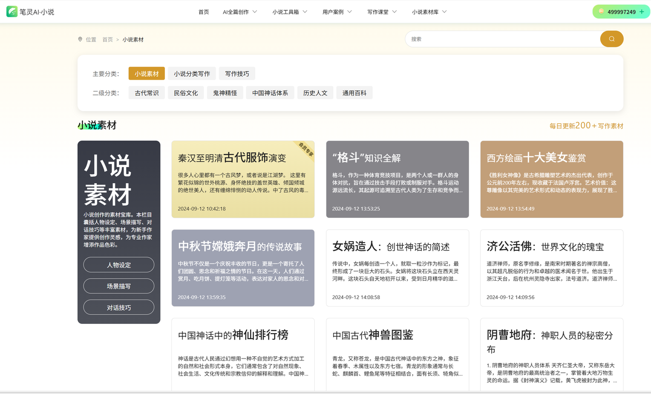The width and height of the screenshot is (651, 394).
Task: Click the 每日更新200+写作素材 text
Action: [x=586, y=125]
